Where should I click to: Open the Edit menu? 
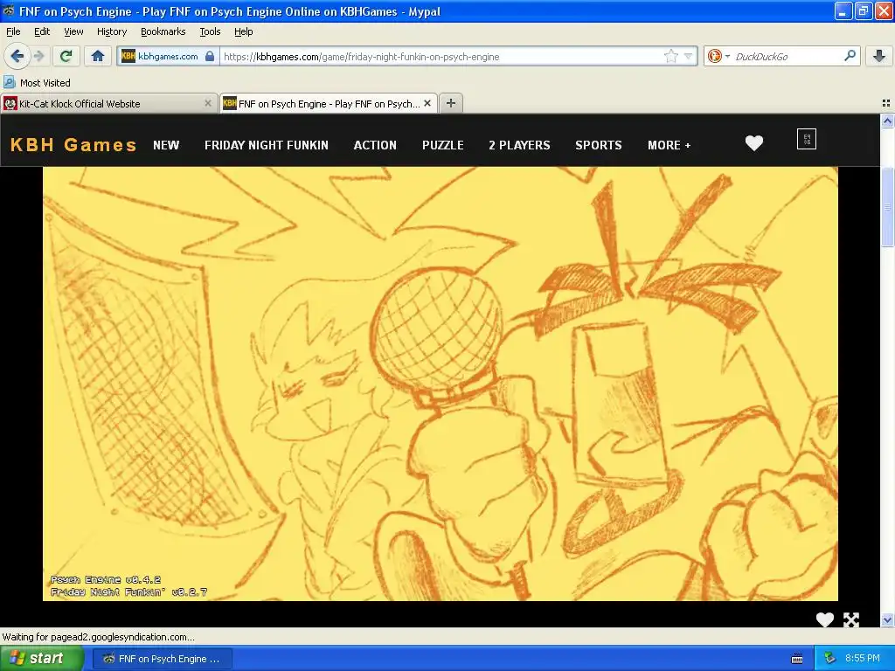click(x=42, y=31)
